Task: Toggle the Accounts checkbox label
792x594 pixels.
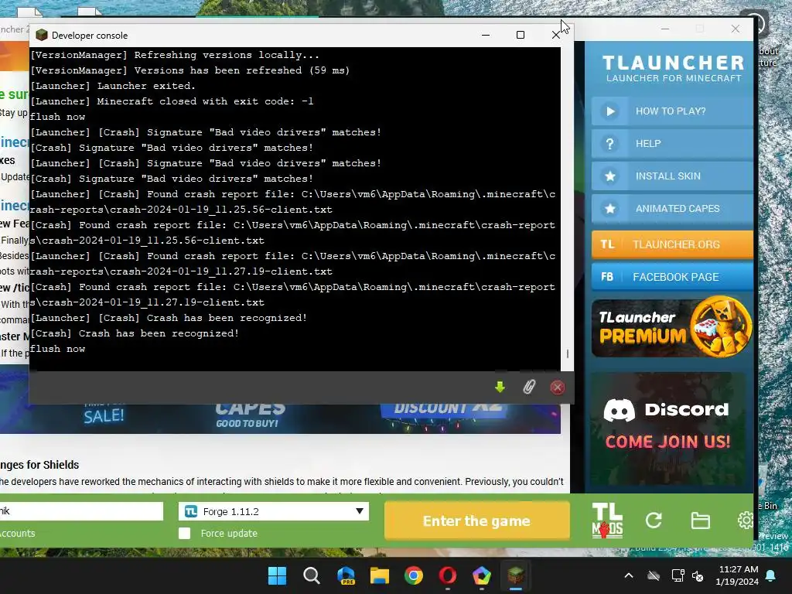Action: (18, 534)
